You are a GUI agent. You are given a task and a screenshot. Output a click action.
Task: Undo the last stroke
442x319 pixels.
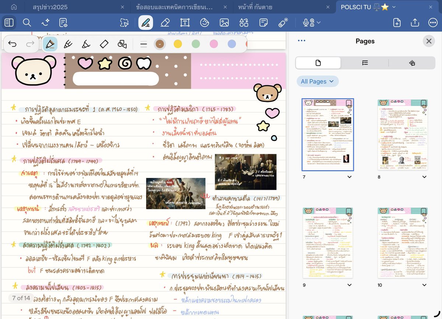coord(12,44)
